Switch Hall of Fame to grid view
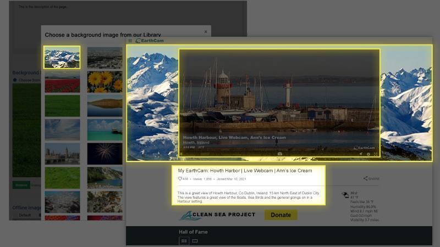The image size is (440, 247). (184, 241)
